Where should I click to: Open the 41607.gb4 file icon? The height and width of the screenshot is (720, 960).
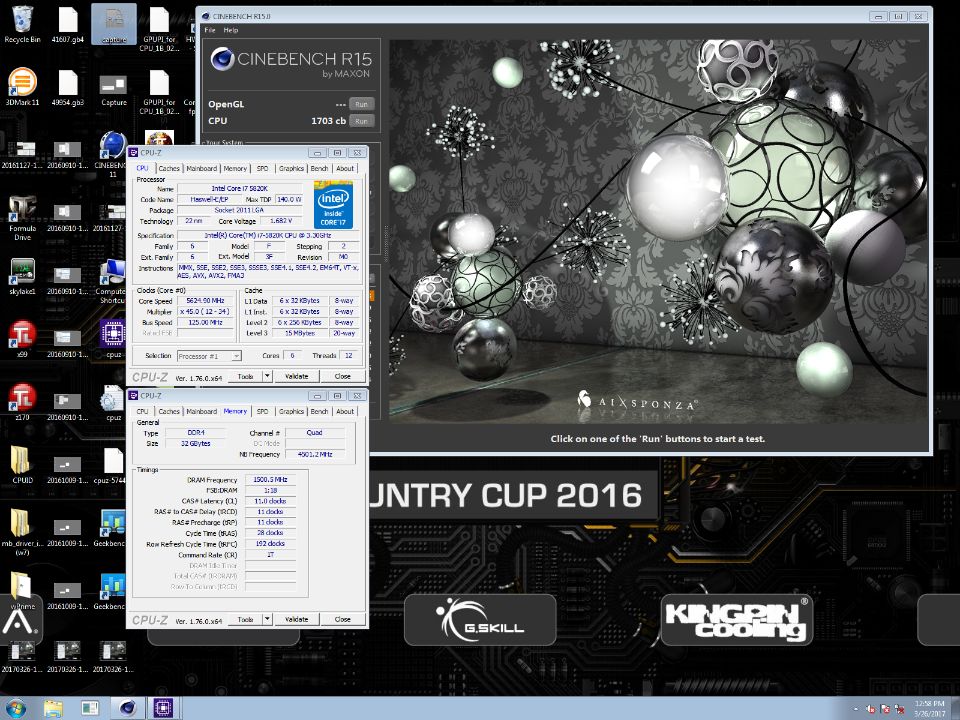tap(68, 24)
